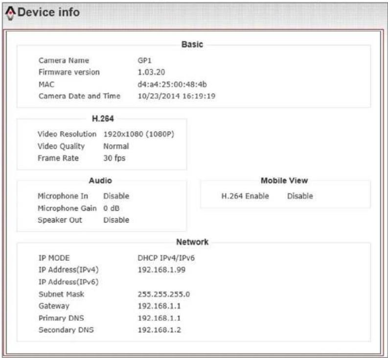Image resolution: width=388 pixels, height=358 pixels.
Task: Select subnet mask 255.255.255.0
Action: click(x=164, y=294)
